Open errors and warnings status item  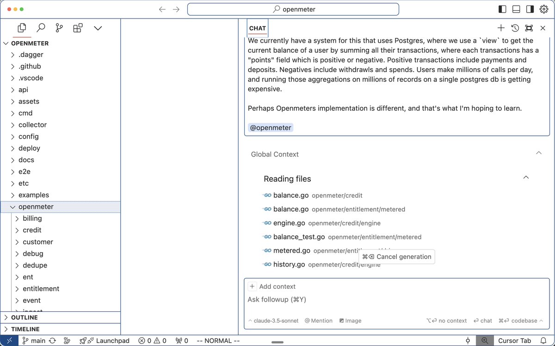click(x=152, y=340)
